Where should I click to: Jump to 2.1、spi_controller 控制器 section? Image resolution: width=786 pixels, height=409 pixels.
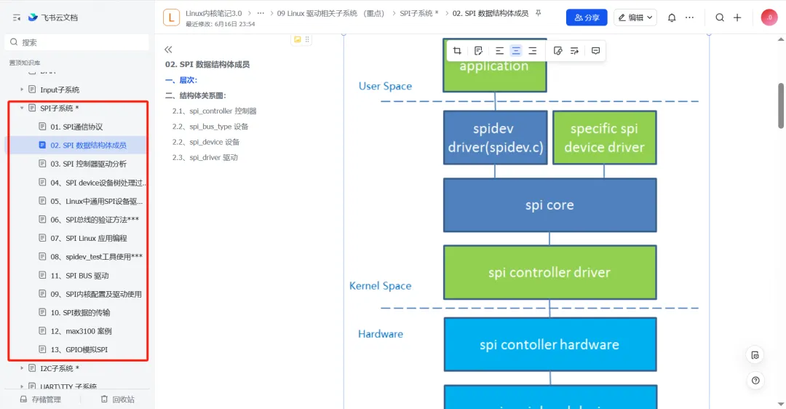pyautogui.click(x=214, y=111)
